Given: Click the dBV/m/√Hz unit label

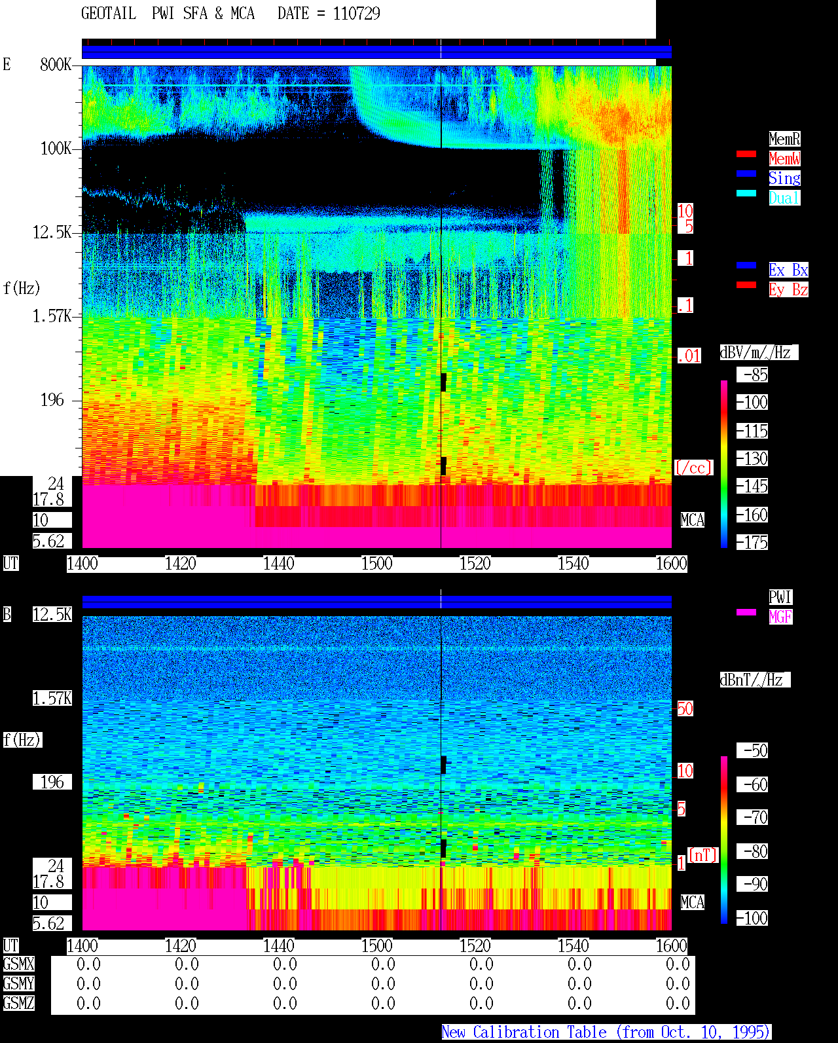Looking at the screenshot, I should coord(759,352).
